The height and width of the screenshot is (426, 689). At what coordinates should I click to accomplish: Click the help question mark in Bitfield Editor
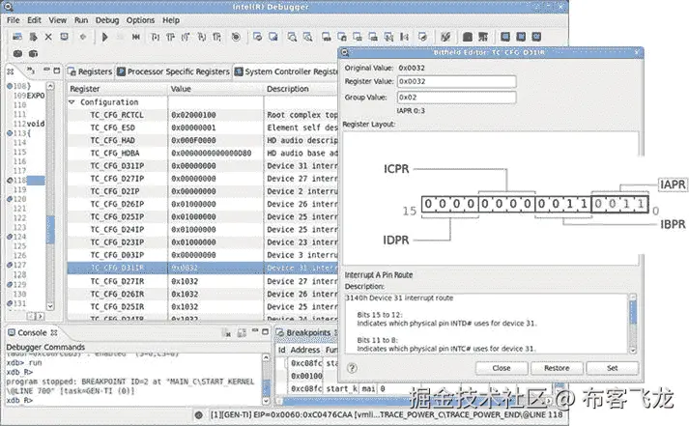point(352,368)
